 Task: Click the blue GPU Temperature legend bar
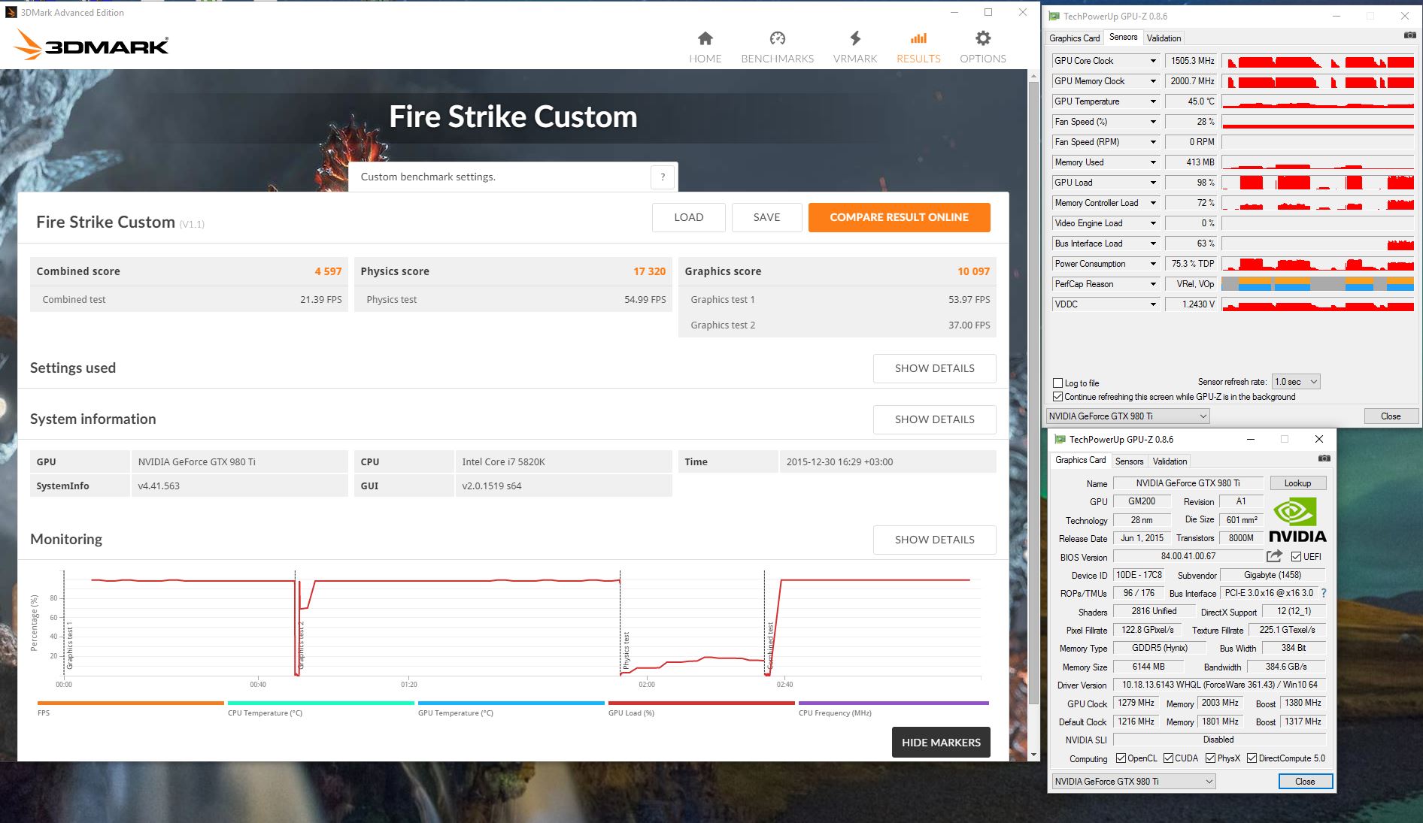pos(511,703)
